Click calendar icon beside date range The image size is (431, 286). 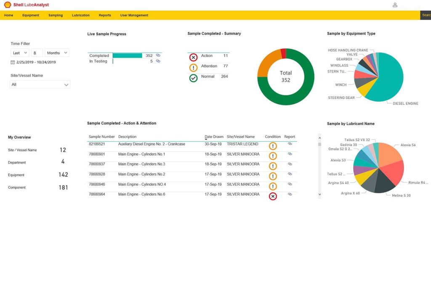13,62
